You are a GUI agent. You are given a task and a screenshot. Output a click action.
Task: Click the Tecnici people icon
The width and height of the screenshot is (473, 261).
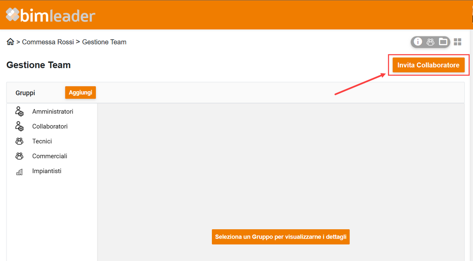[x=19, y=141]
